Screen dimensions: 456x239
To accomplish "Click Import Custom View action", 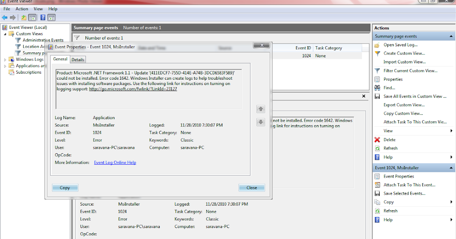I will click(x=404, y=62).
